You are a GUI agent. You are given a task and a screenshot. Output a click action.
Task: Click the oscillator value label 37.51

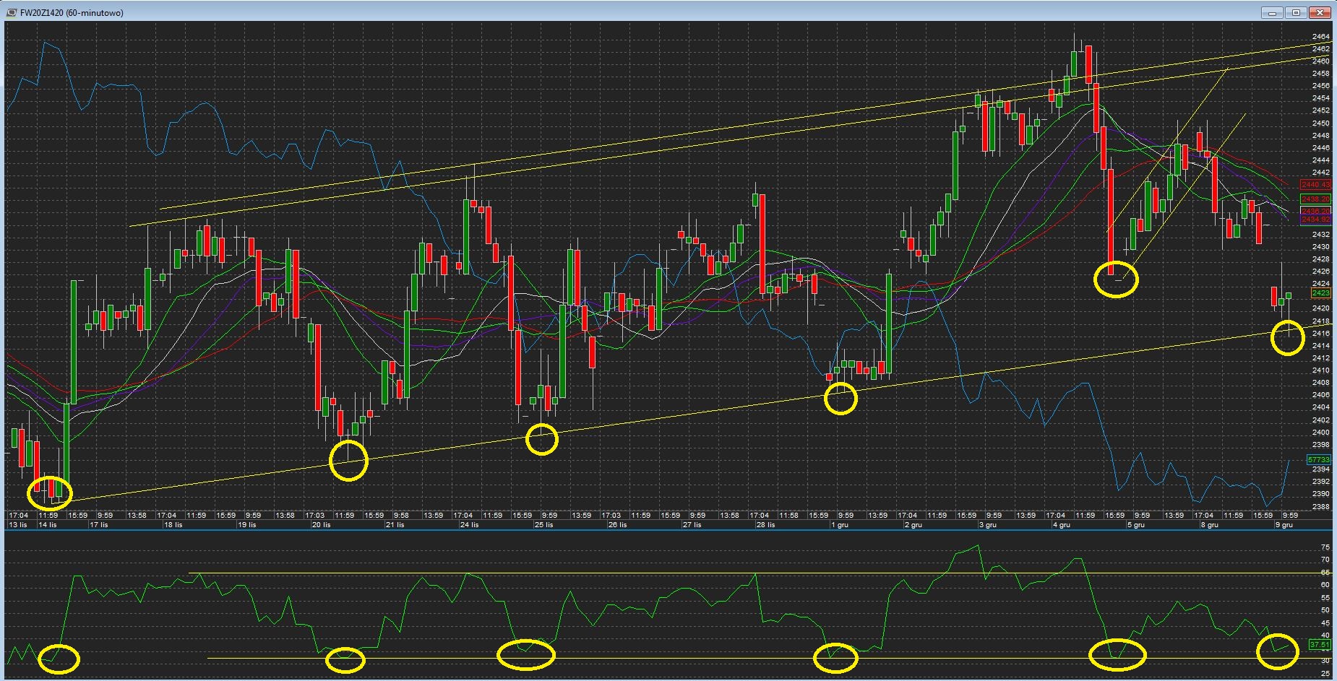click(1320, 644)
